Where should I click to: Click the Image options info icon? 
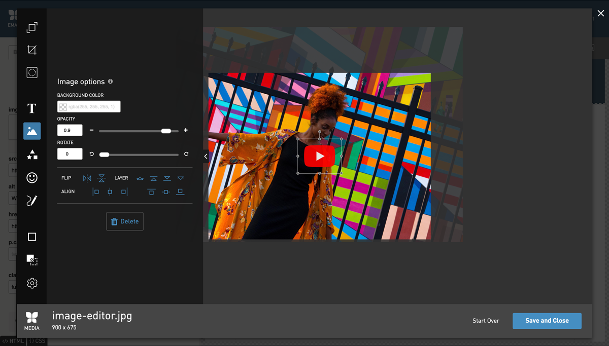click(110, 82)
